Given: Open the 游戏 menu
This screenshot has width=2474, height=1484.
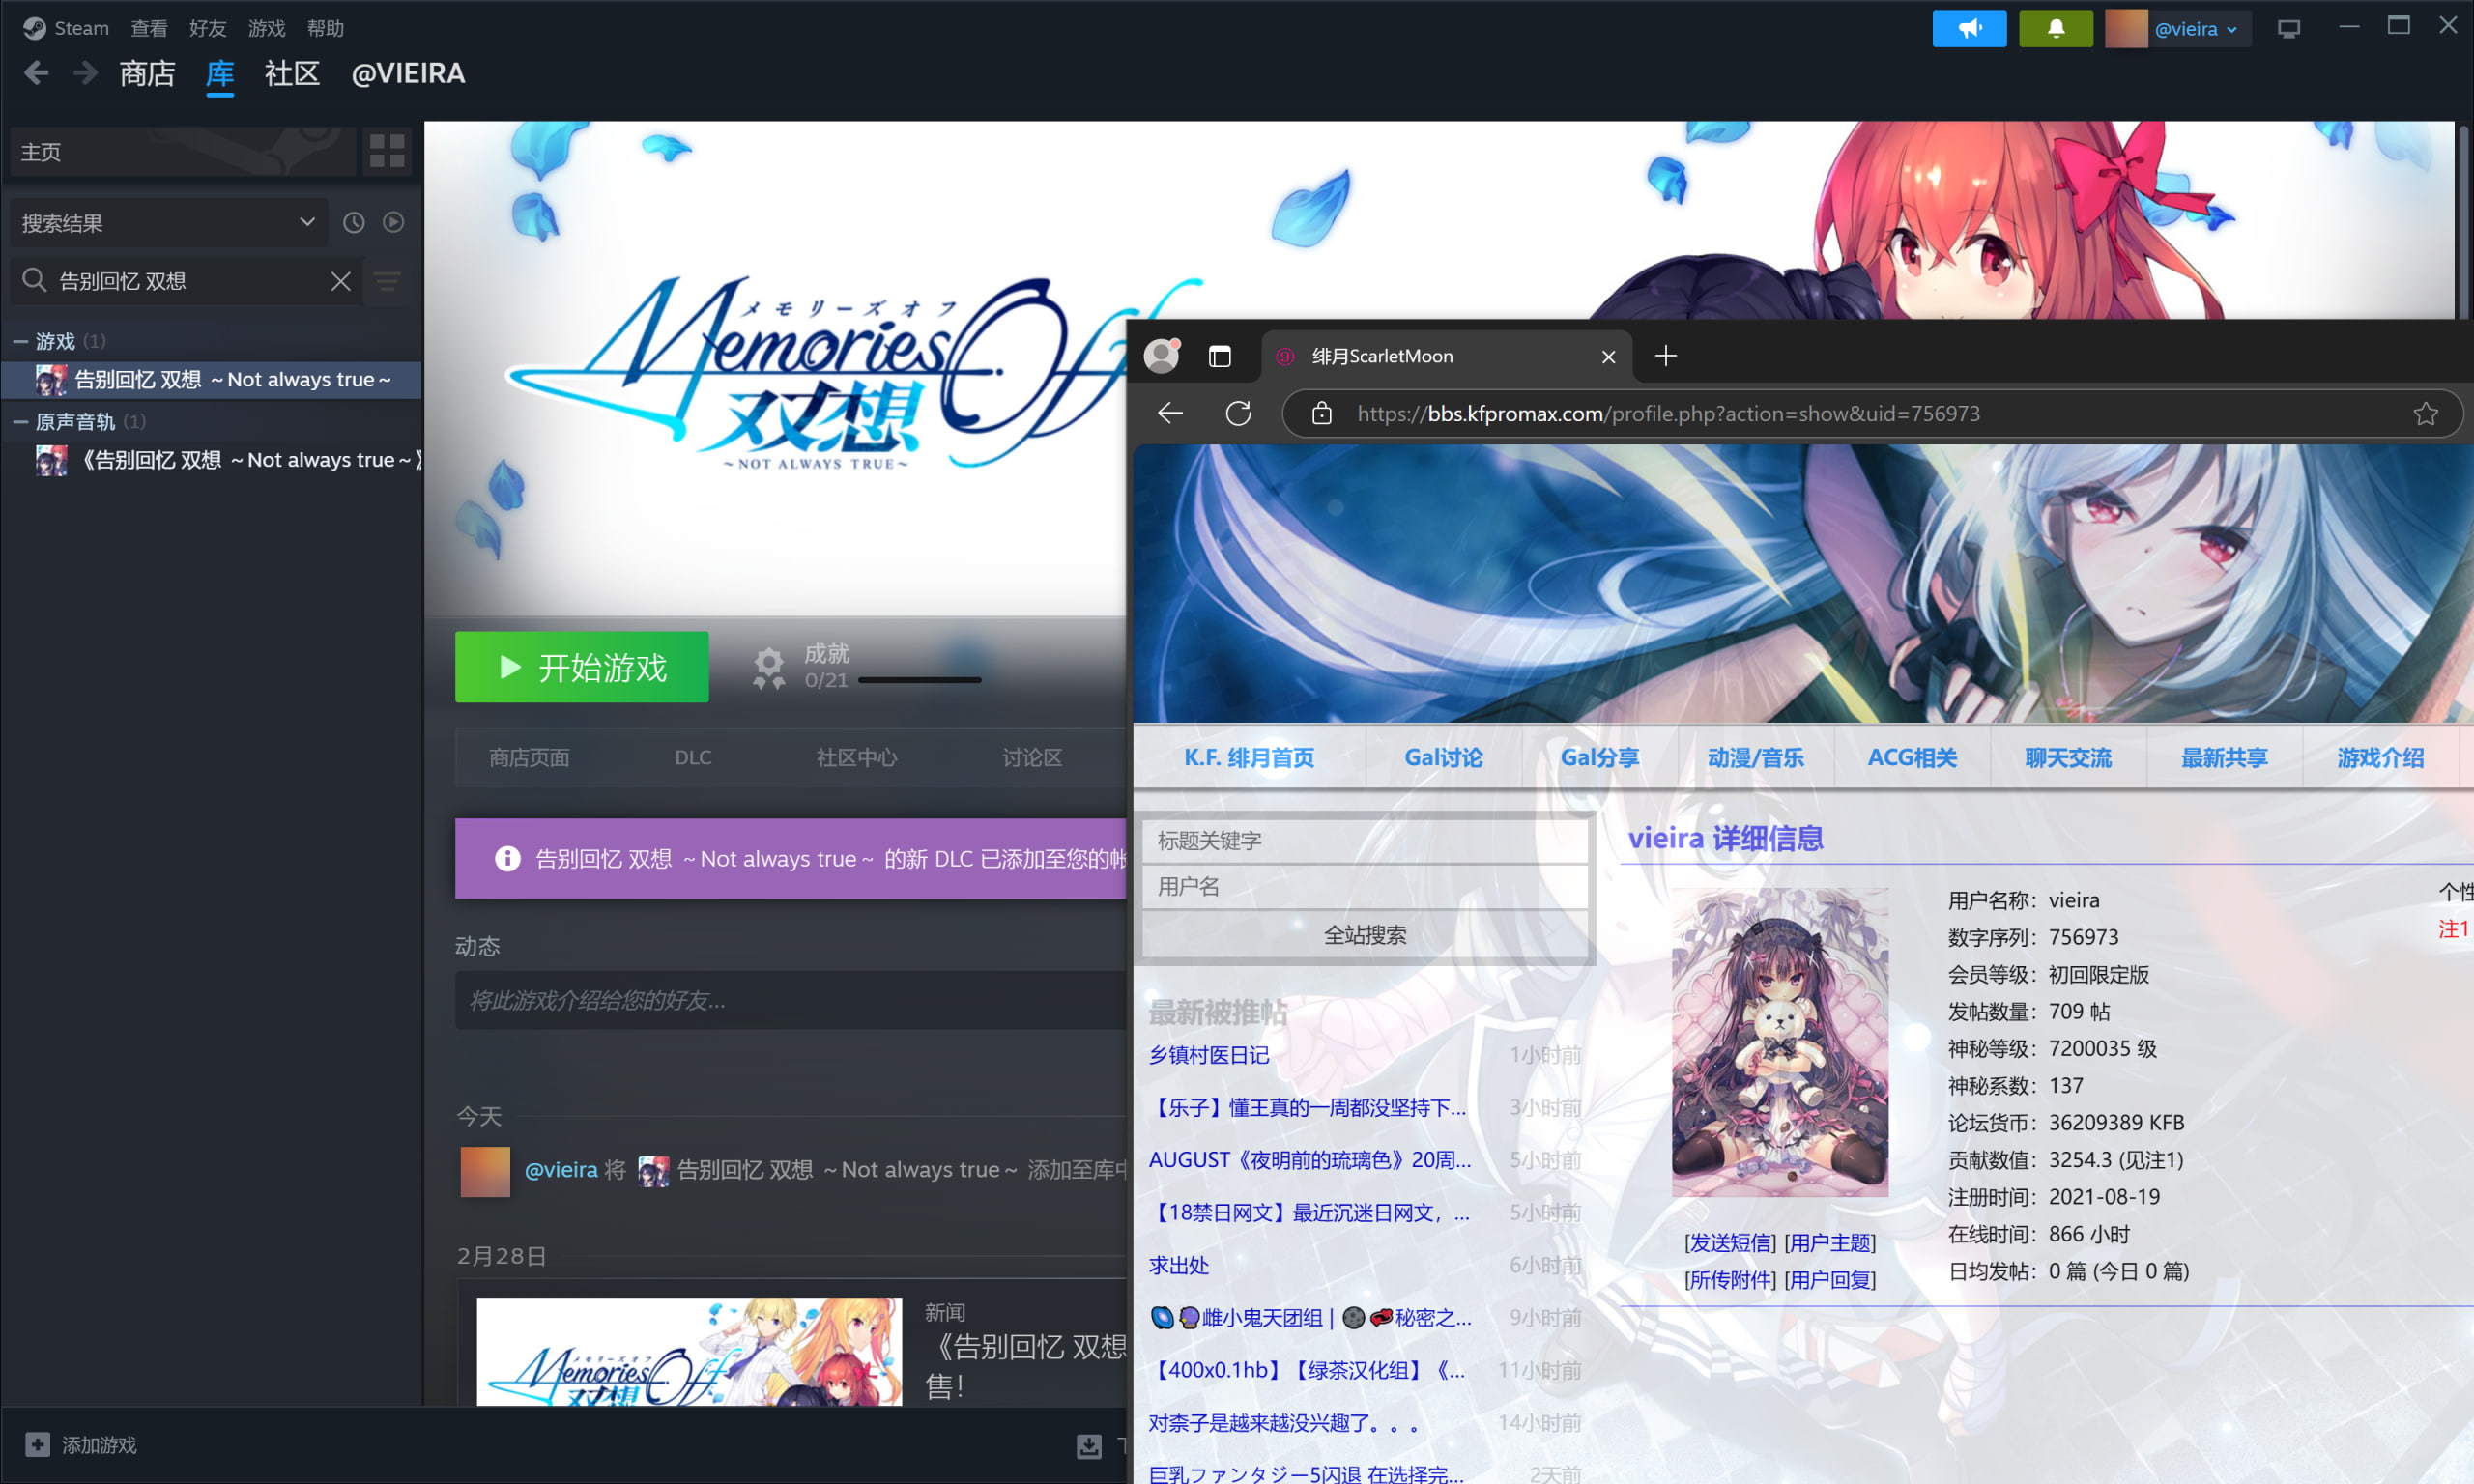Looking at the screenshot, I should coord(266,28).
